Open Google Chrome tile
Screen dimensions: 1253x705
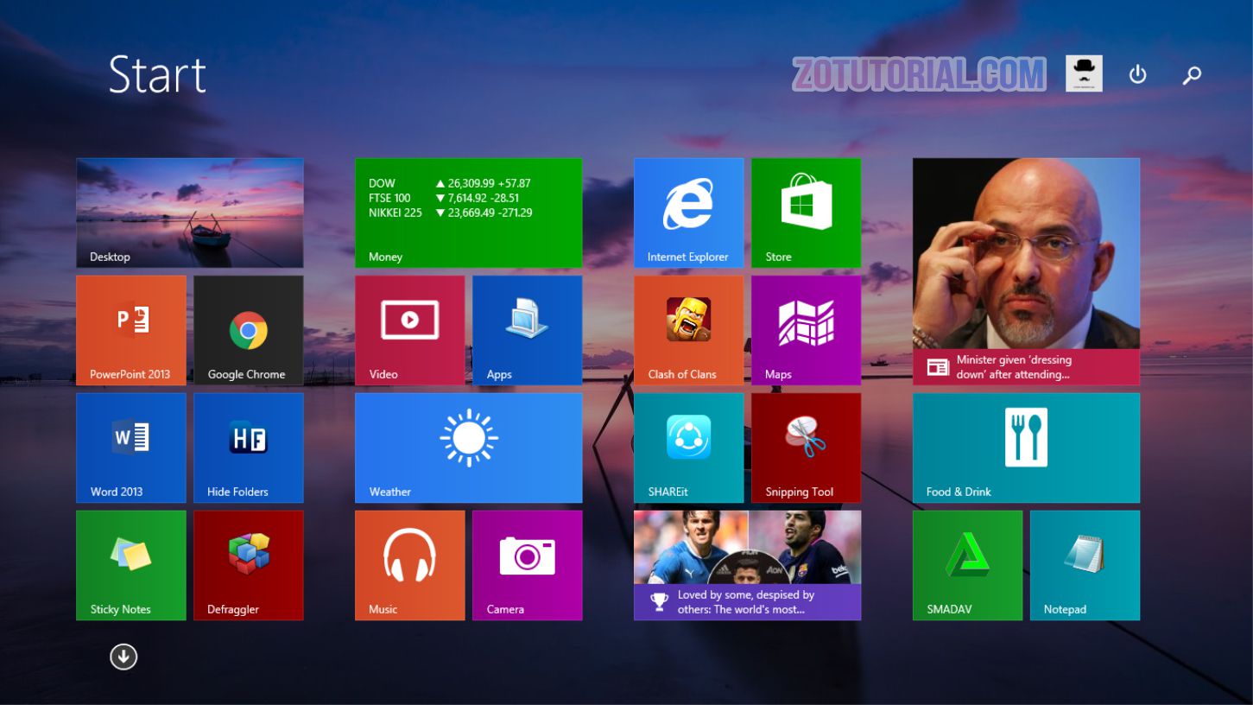pos(249,330)
